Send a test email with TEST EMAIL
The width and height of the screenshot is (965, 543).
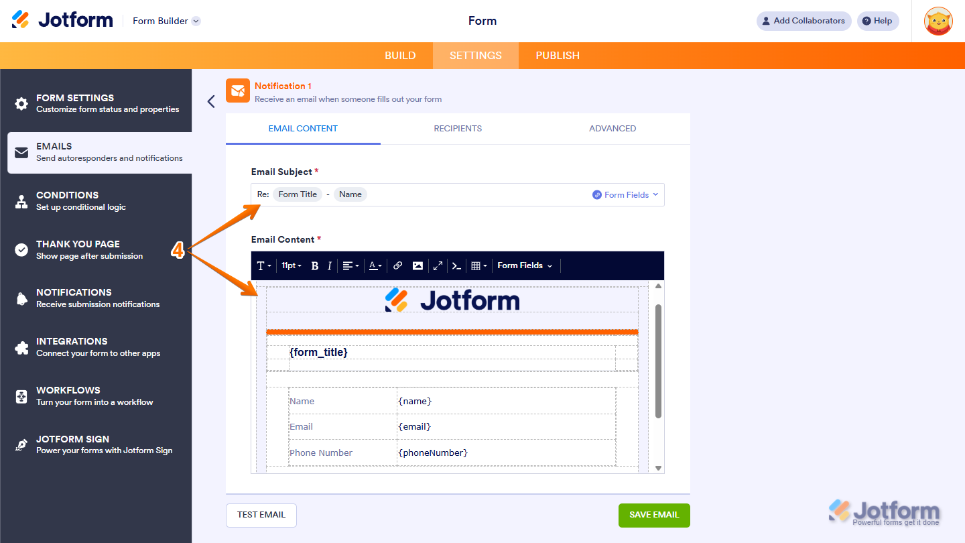(261, 515)
